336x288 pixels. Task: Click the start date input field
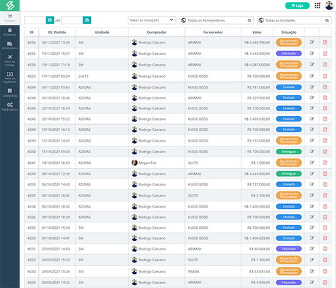(35, 20)
